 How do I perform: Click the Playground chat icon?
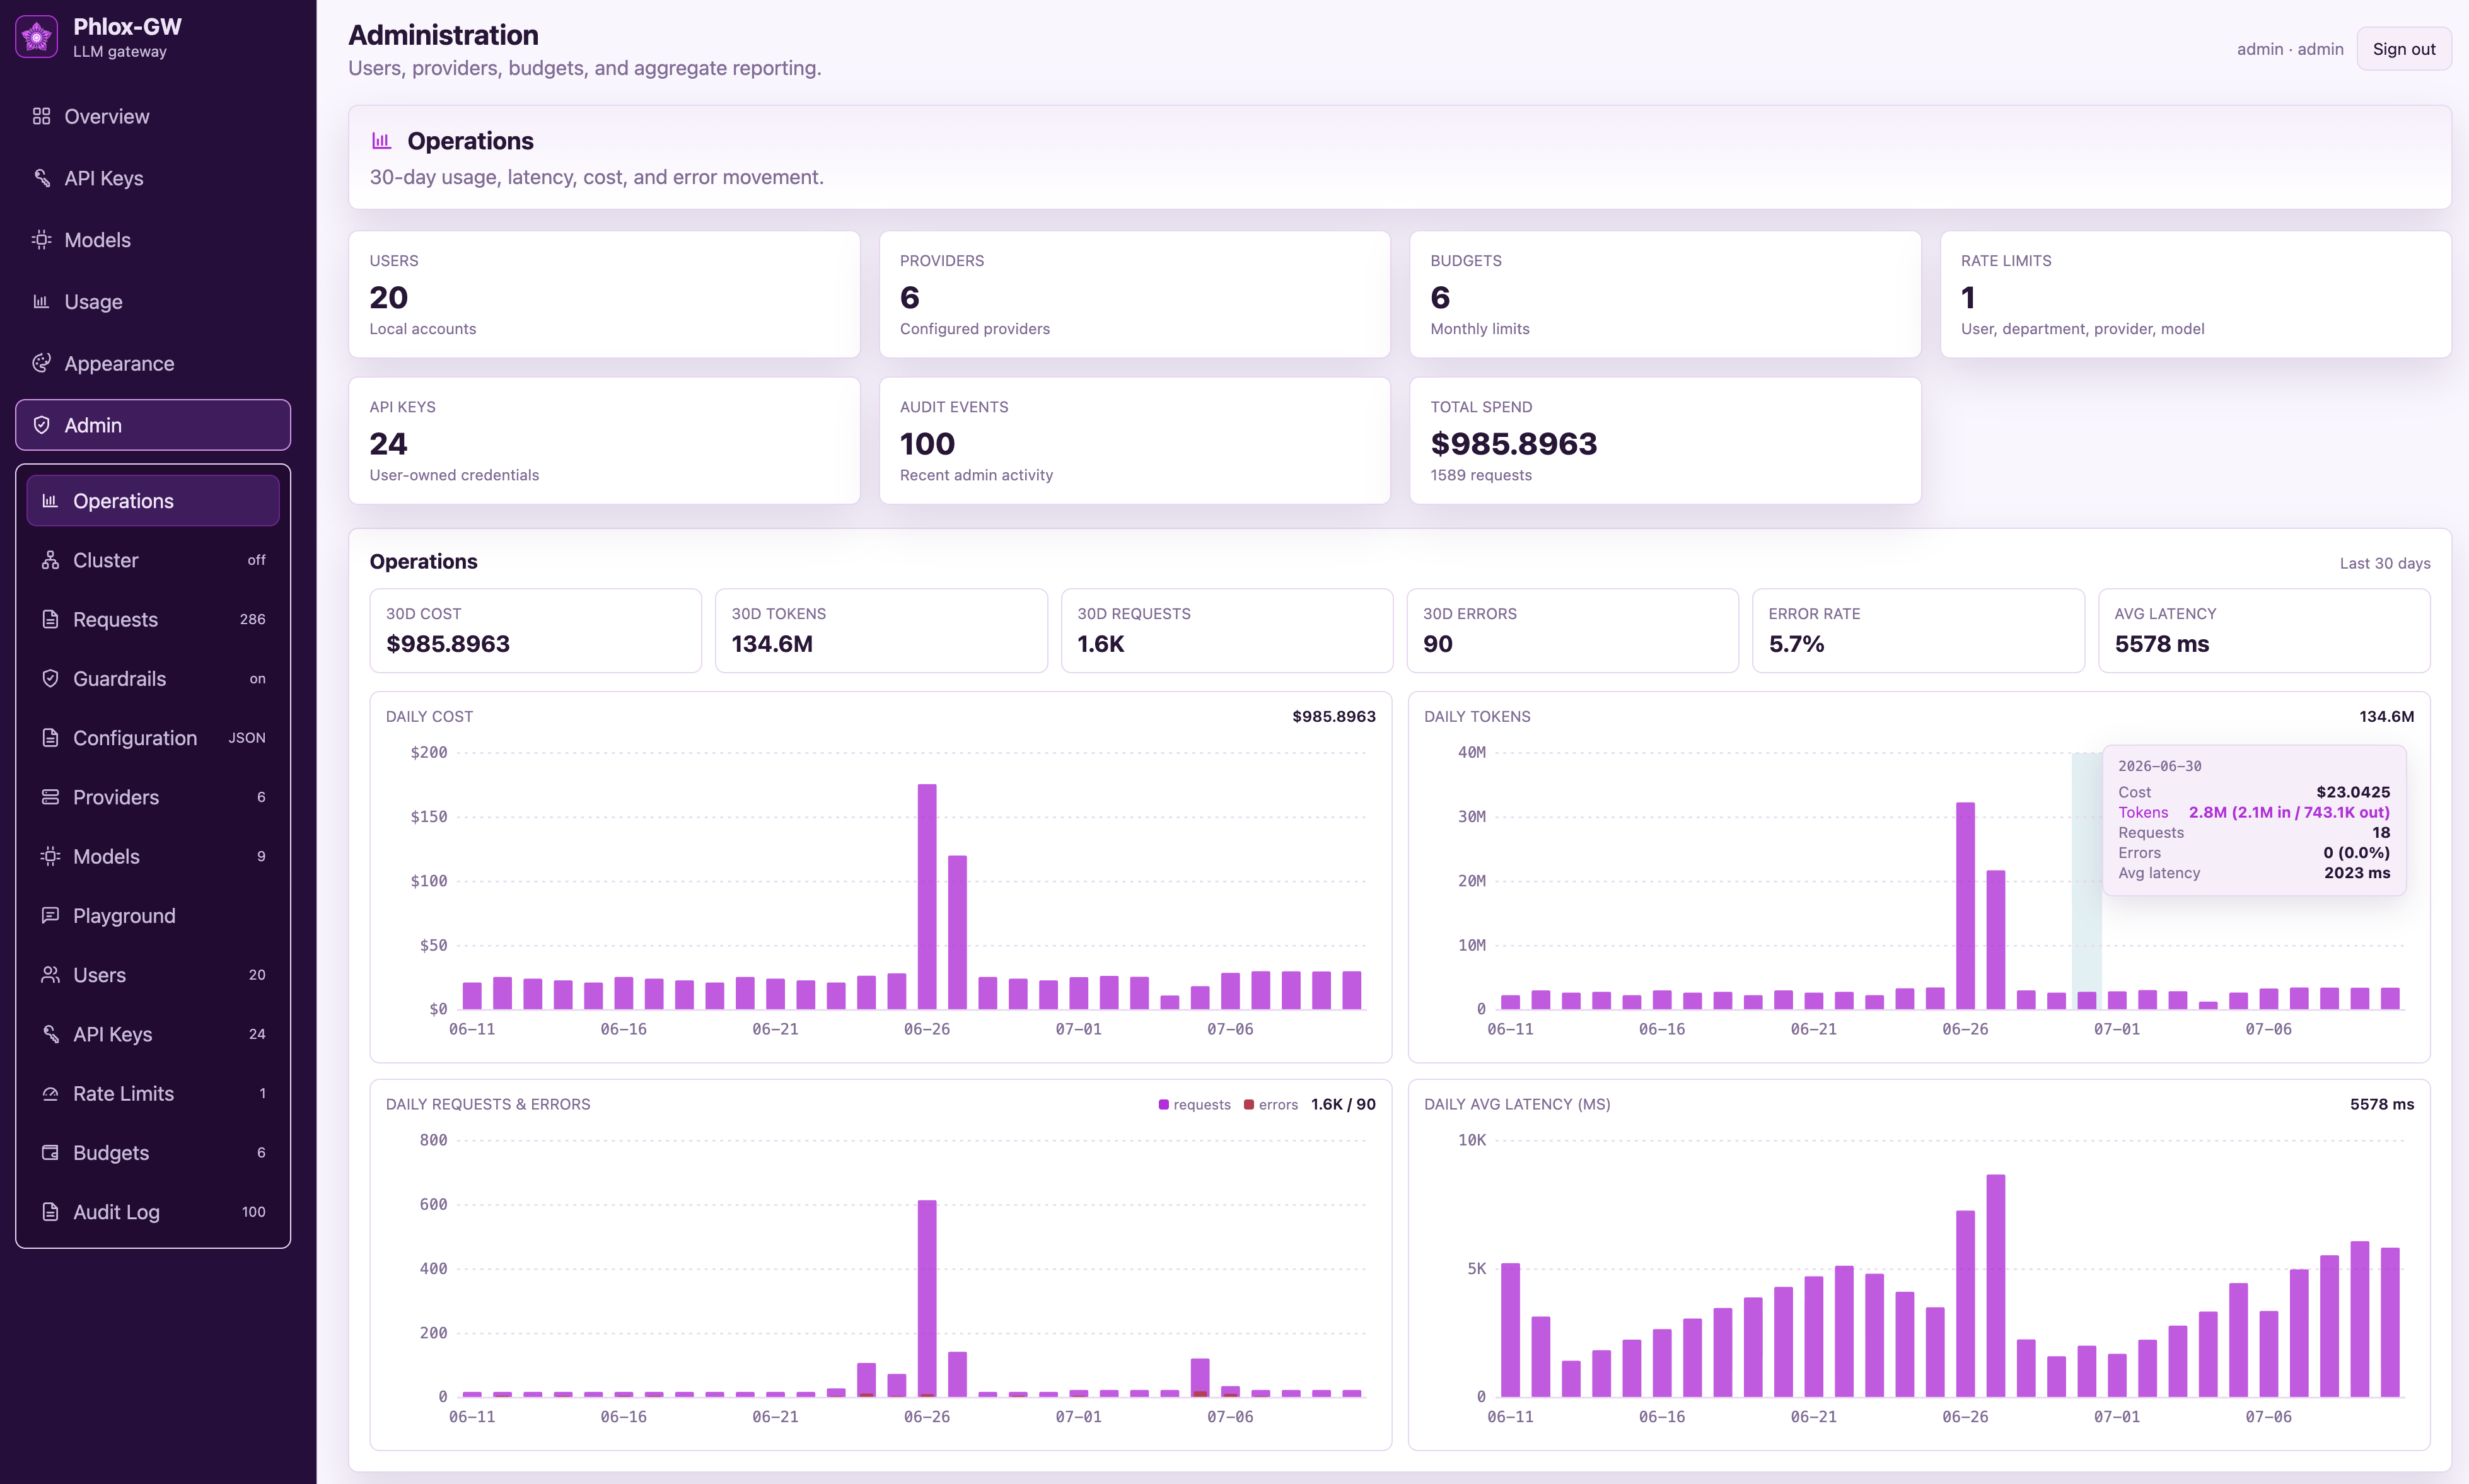[x=50, y=915]
